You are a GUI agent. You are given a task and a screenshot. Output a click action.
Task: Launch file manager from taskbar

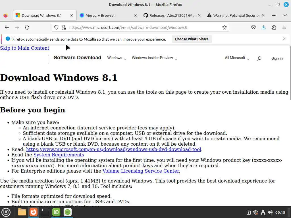(22, 212)
